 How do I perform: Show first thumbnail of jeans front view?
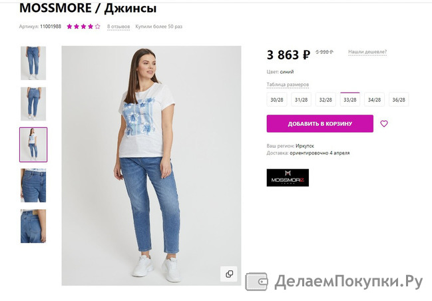tap(33, 63)
